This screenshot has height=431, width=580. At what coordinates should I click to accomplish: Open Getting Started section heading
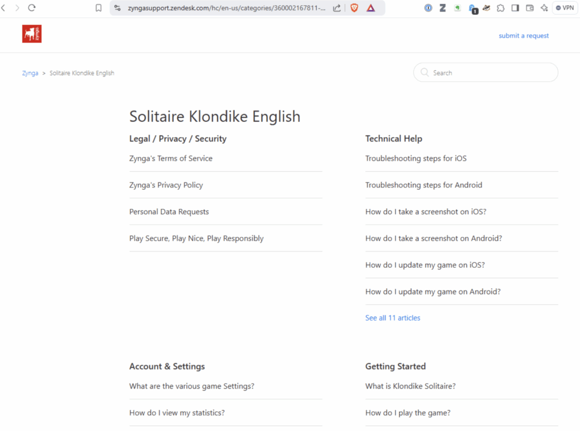395,366
